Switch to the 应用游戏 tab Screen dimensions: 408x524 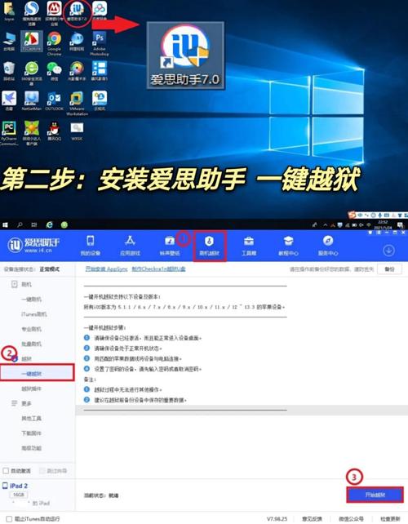pos(130,246)
